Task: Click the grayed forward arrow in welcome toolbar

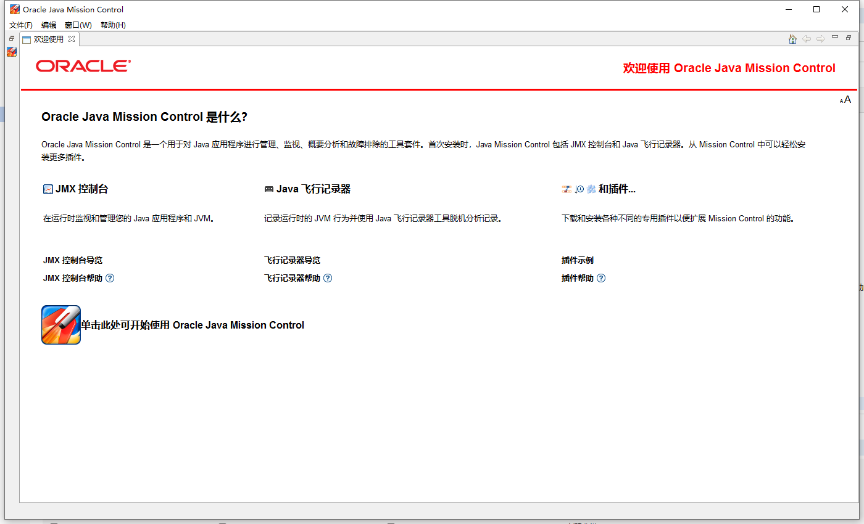Action: [821, 39]
